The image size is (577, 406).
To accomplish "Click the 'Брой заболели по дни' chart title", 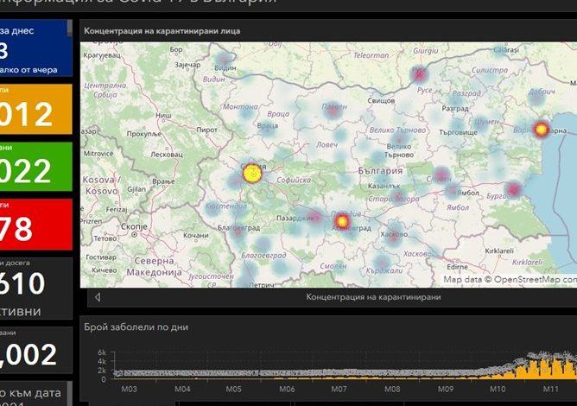I will click(136, 327).
